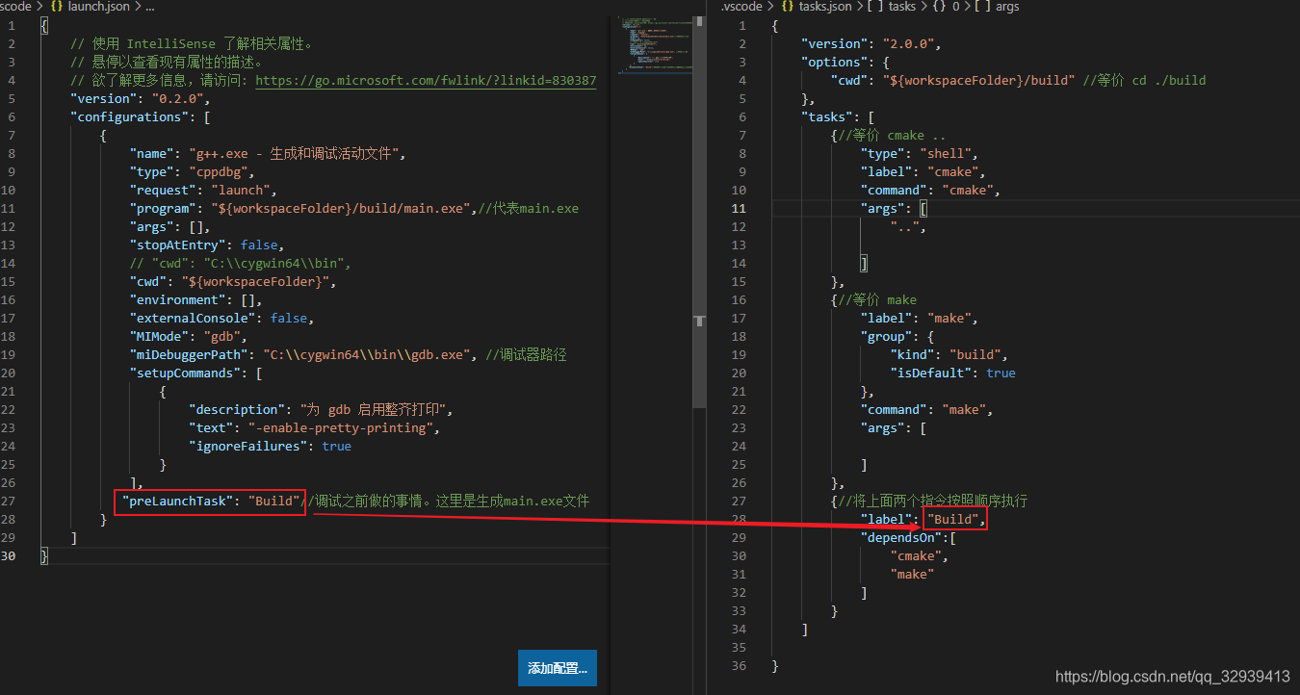Click line number 36 in tasks.json gutter

(x=739, y=666)
